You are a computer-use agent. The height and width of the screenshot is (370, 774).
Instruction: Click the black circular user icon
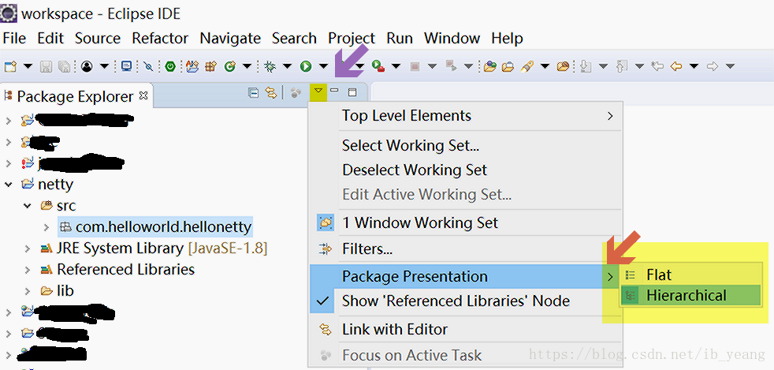click(87, 66)
